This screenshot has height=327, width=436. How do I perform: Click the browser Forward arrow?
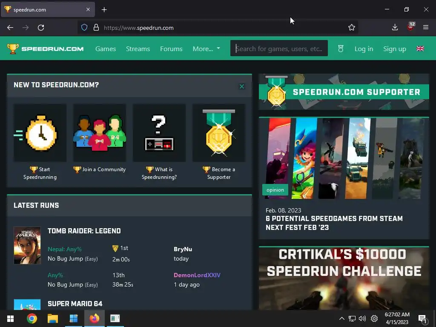coord(26,28)
